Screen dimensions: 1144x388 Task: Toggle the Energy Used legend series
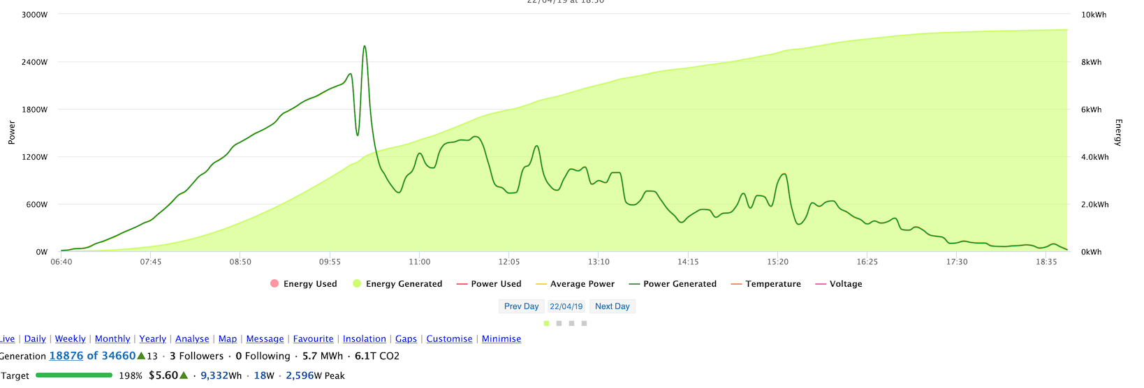[304, 284]
